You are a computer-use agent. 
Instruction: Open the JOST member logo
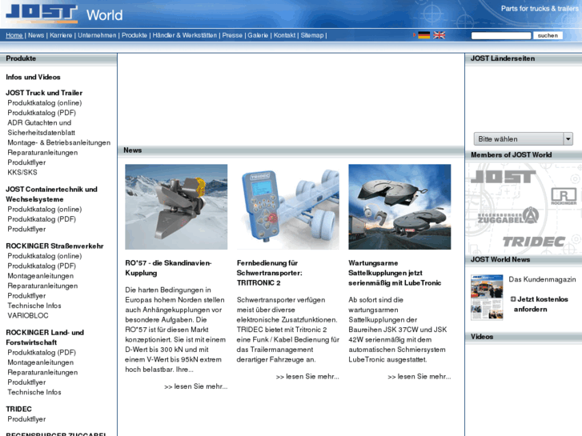point(503,177)
